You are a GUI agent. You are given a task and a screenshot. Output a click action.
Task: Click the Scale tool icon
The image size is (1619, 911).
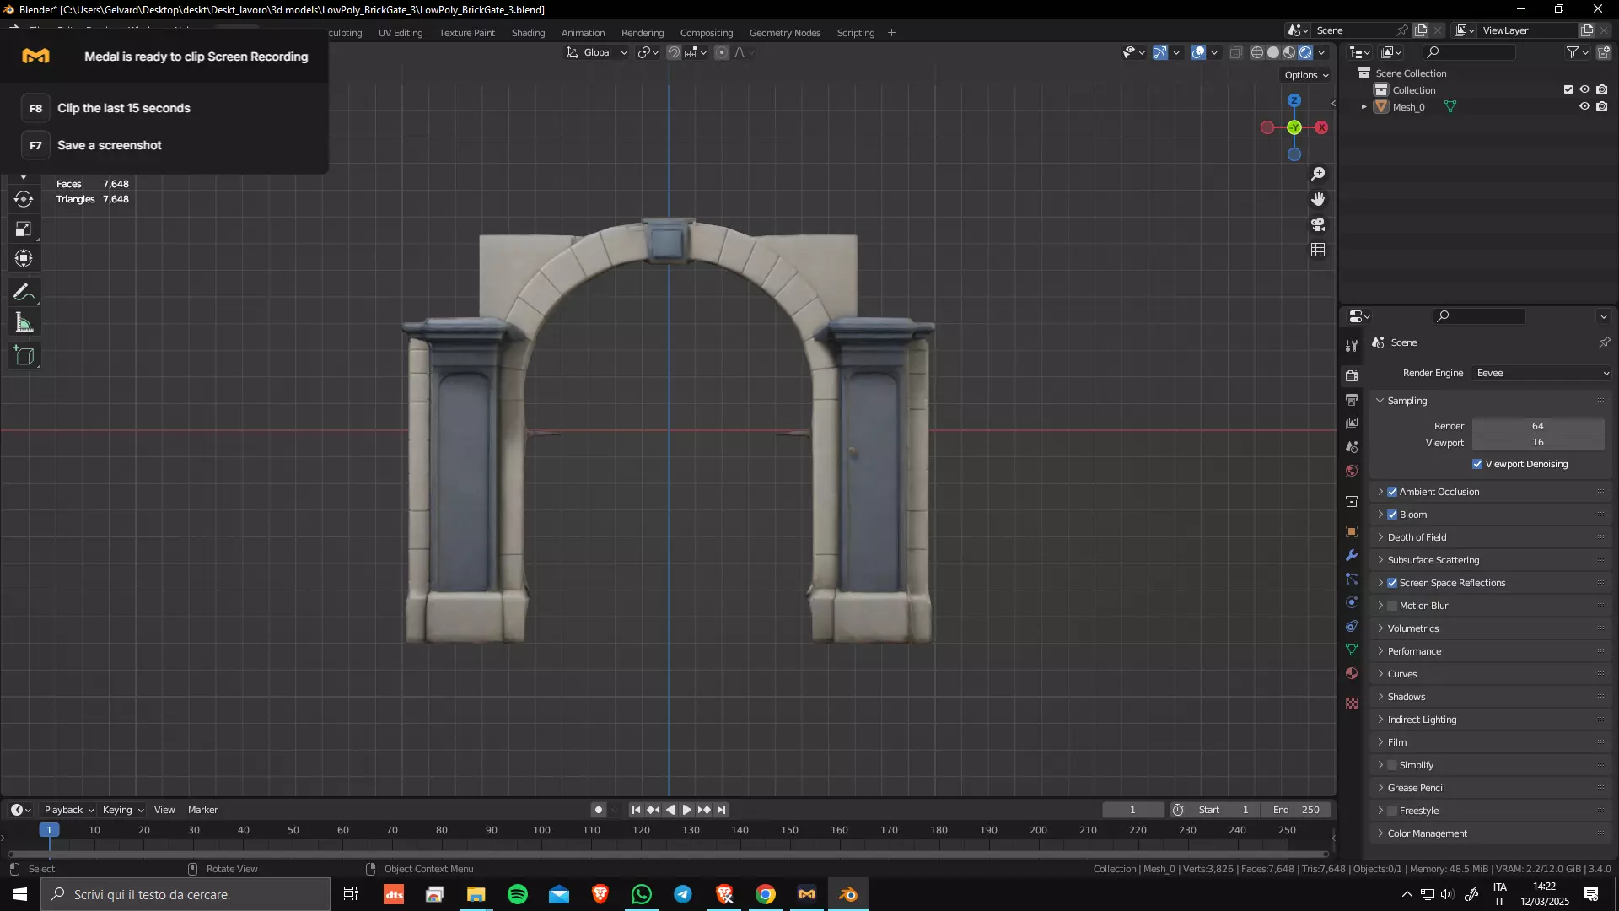[x=24, y=229]
